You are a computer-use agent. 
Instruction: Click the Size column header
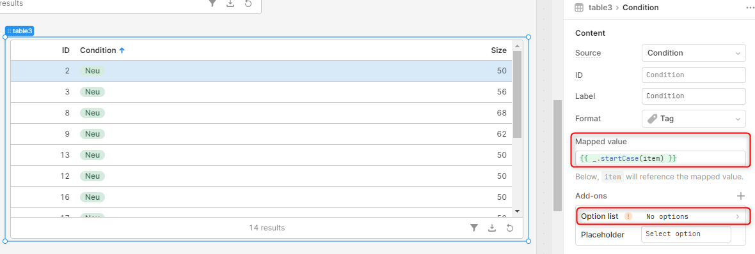coord(498,50)
